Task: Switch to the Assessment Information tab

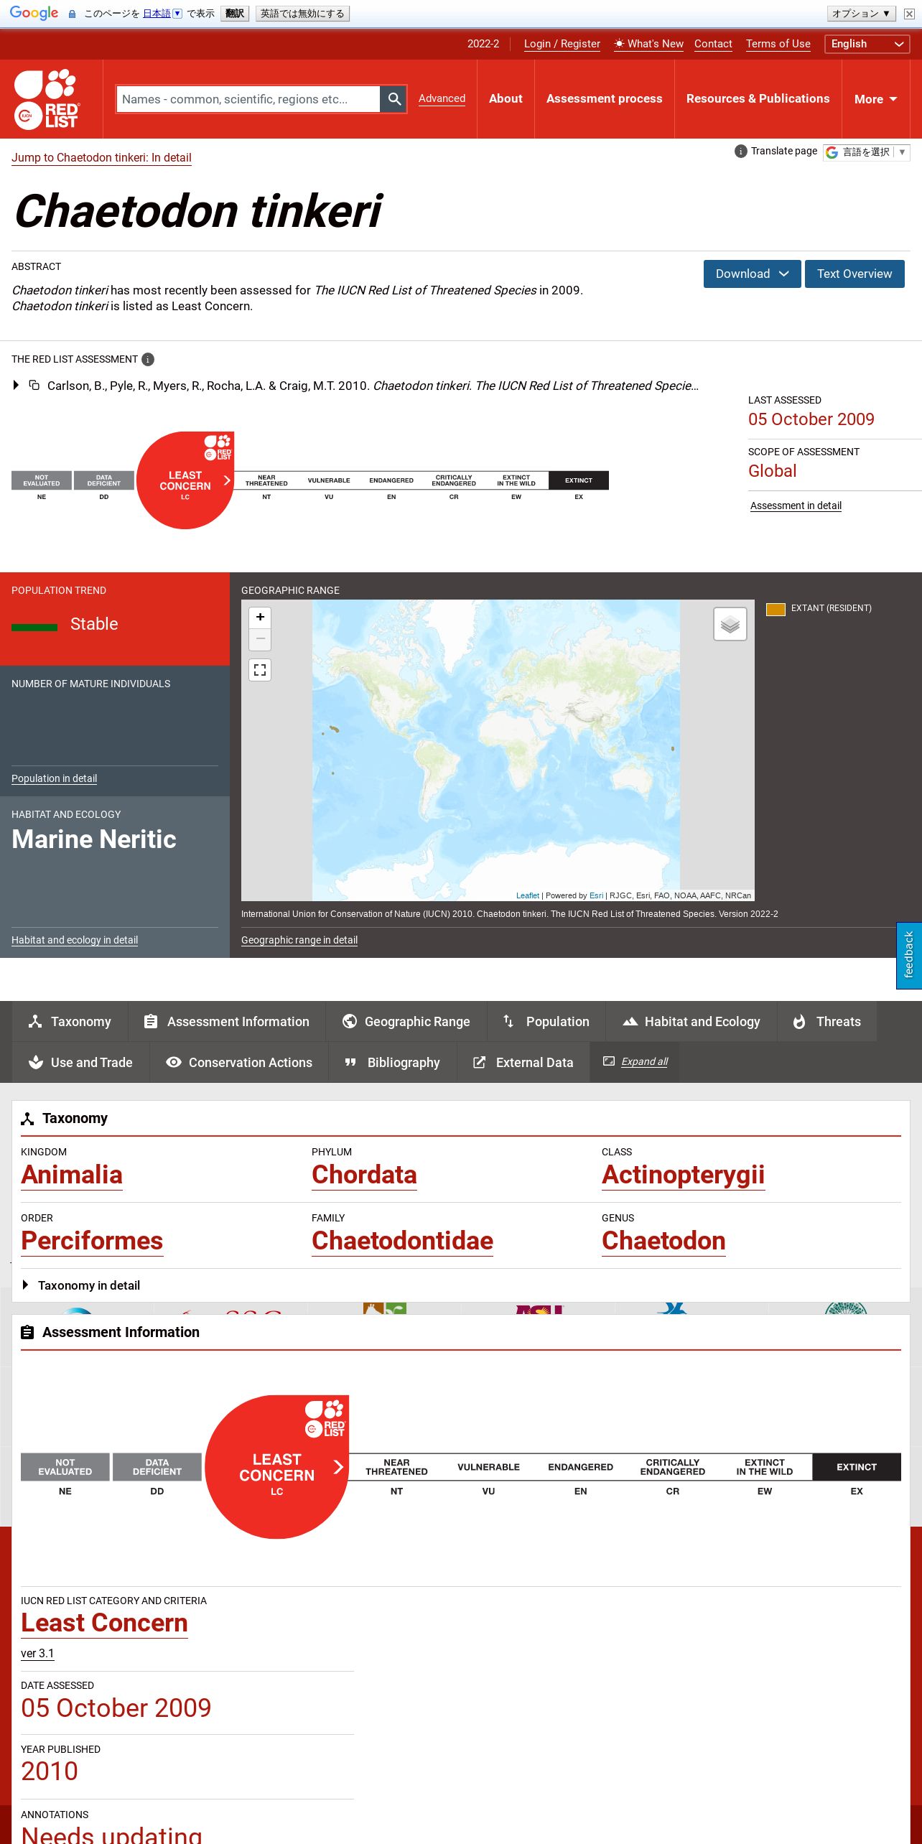Action: (x=227, y=1022)
